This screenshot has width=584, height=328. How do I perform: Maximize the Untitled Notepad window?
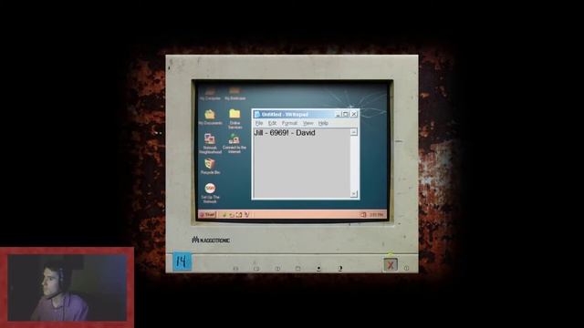[x=345, y=114]
